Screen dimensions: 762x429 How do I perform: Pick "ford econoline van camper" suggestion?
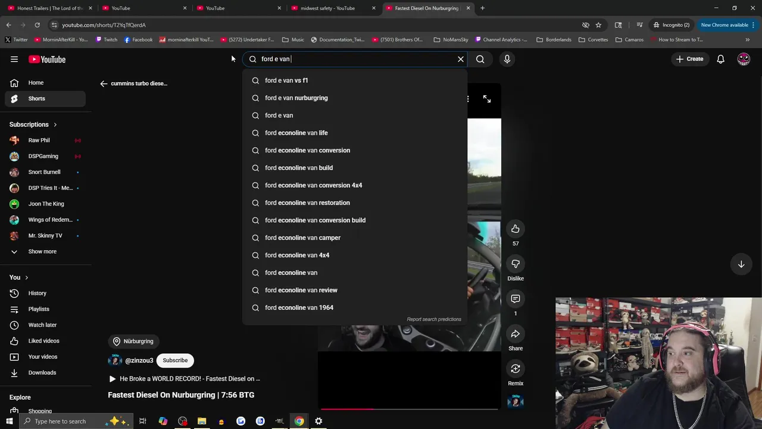point(355,238)
